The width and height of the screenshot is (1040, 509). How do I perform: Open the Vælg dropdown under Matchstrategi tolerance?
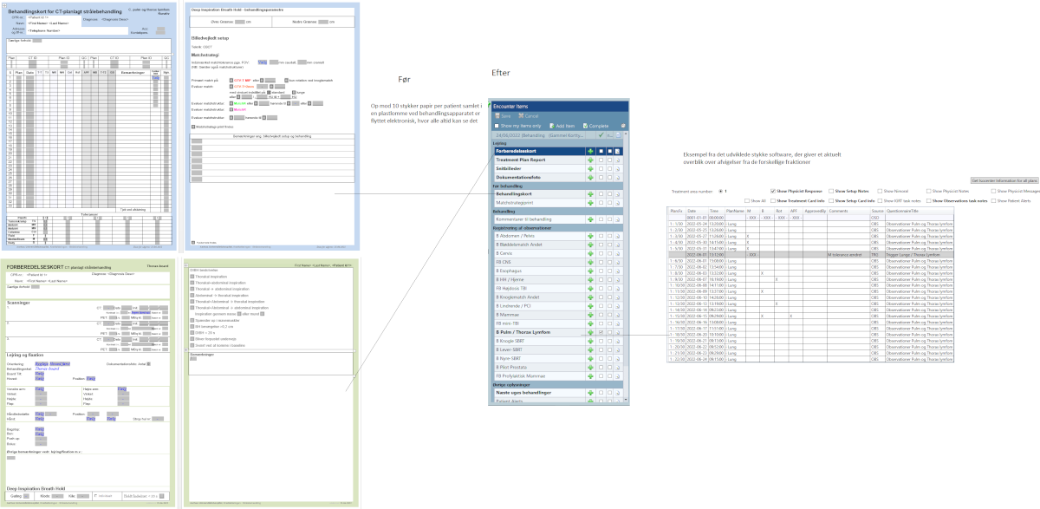(x=263, y=62)
